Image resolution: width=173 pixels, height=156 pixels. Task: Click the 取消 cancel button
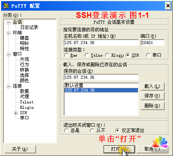(x=153, y=149)
